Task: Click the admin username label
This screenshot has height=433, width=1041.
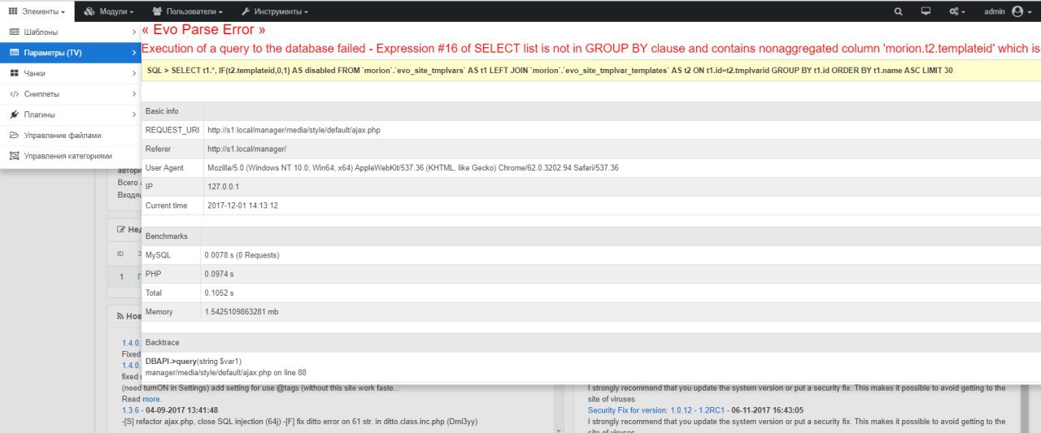Action: (995, 11)
